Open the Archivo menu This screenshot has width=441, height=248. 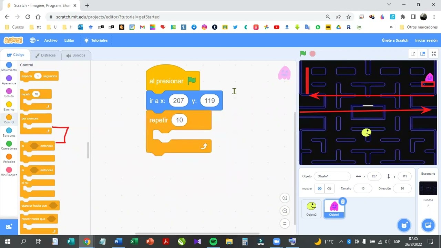coord(51,40)
